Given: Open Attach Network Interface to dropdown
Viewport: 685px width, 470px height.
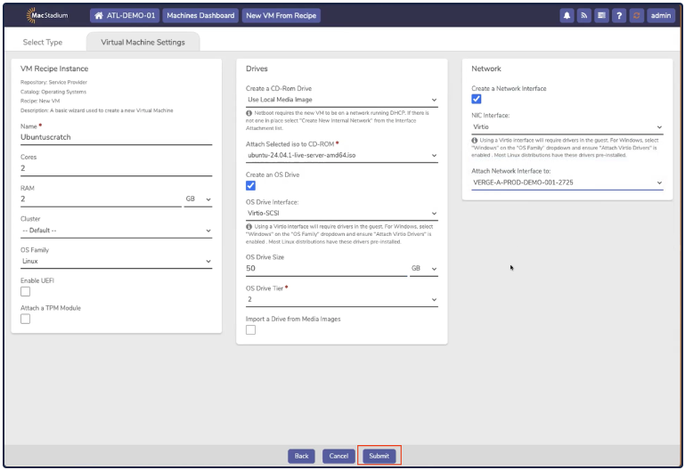Looking at the screenshot, I should [x=567, y=182].
